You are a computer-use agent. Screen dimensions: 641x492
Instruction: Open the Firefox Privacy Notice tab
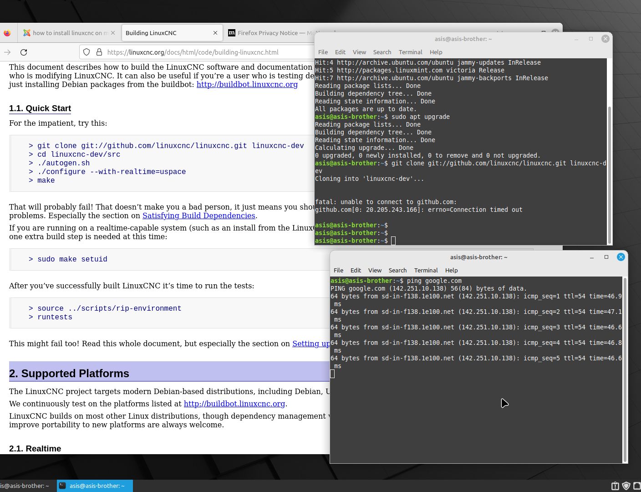click(x=270, y=33)
